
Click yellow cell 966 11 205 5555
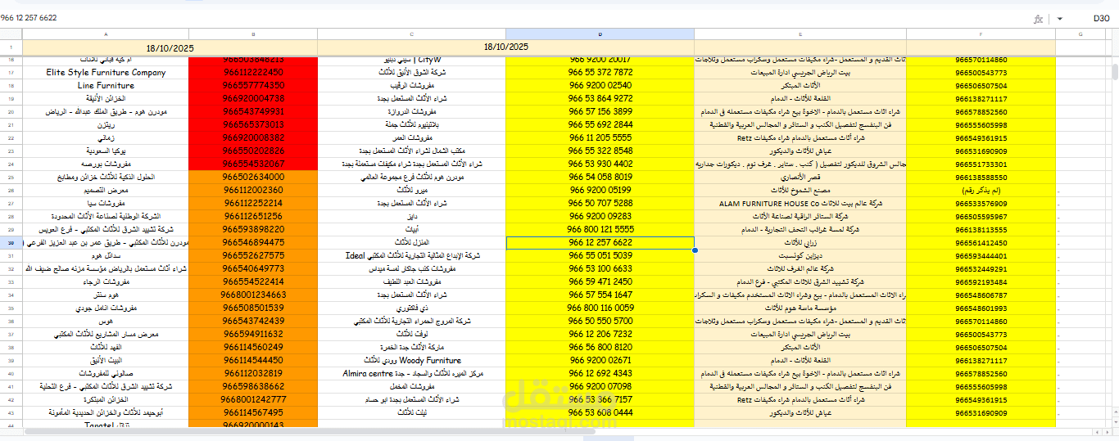pos(600,138)
